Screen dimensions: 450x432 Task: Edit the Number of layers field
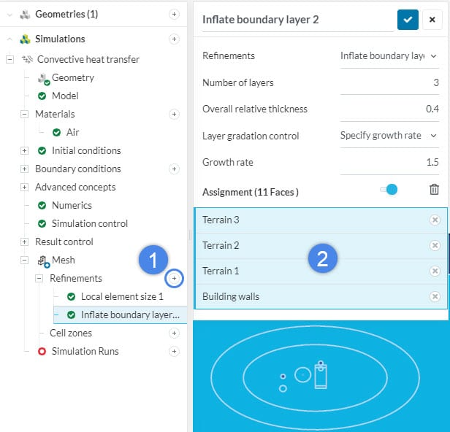click(389, 82)
